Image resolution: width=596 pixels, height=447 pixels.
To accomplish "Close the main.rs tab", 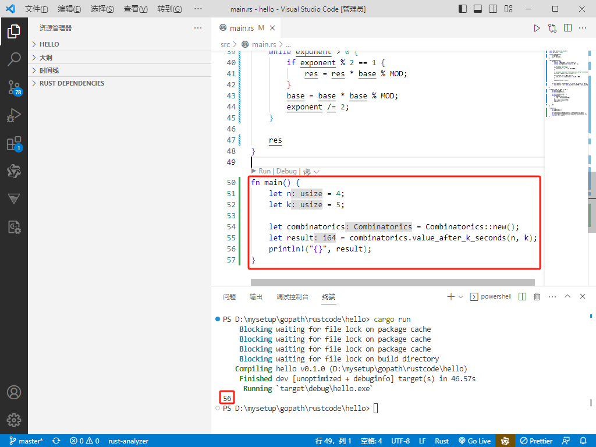I will point(272,28).
